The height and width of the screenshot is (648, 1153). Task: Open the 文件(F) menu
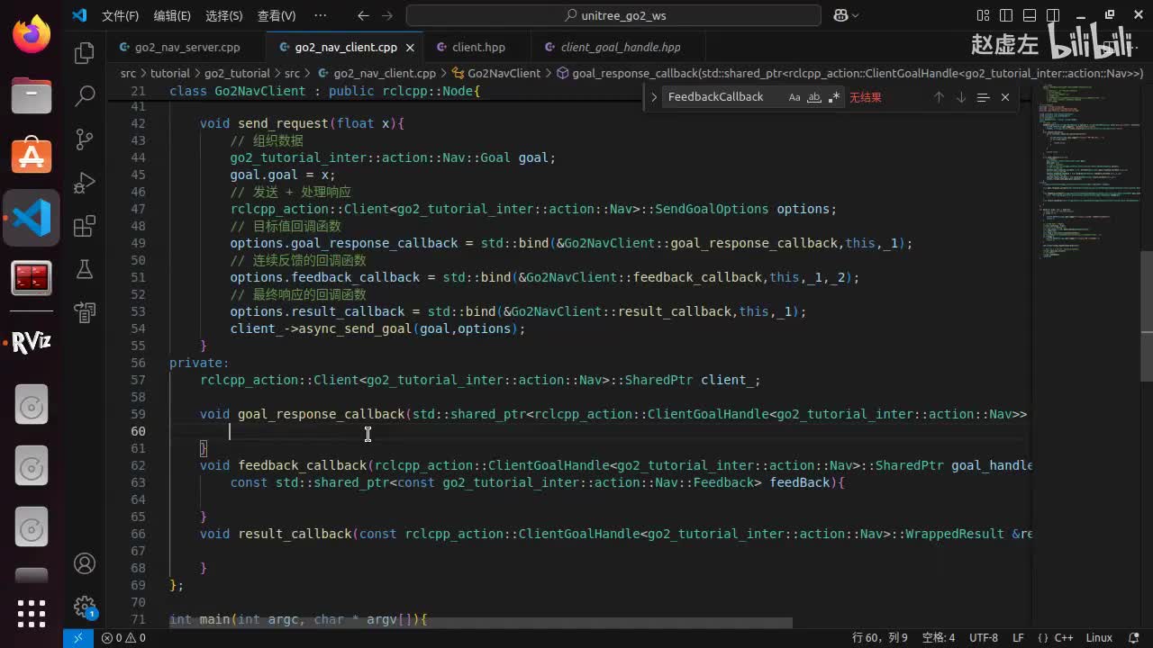pos(120,15)
